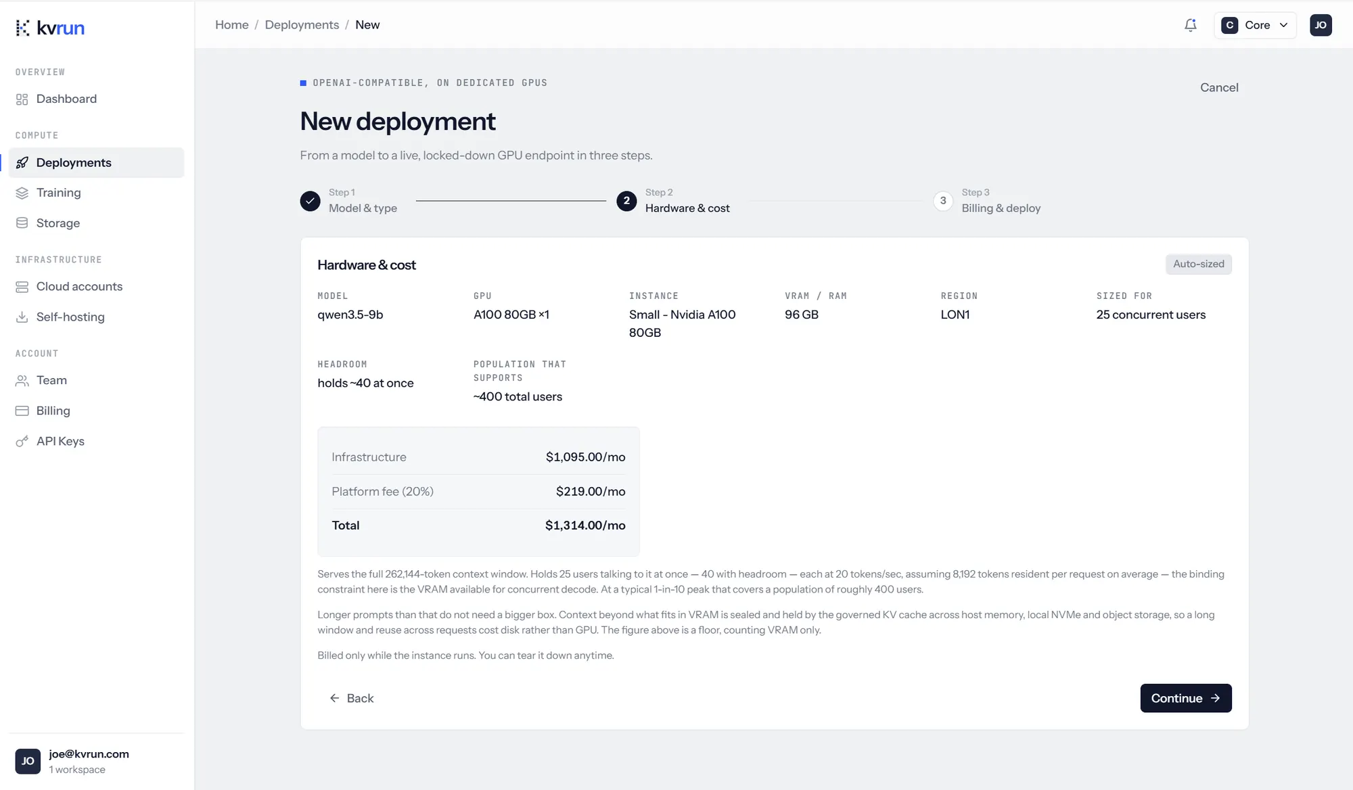Click the A100 80GB ×1 GPU value

[x=511, y=315]
